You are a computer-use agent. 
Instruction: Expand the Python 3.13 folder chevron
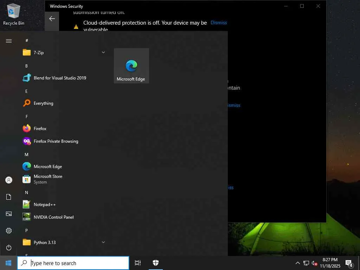tap(103, 242)
